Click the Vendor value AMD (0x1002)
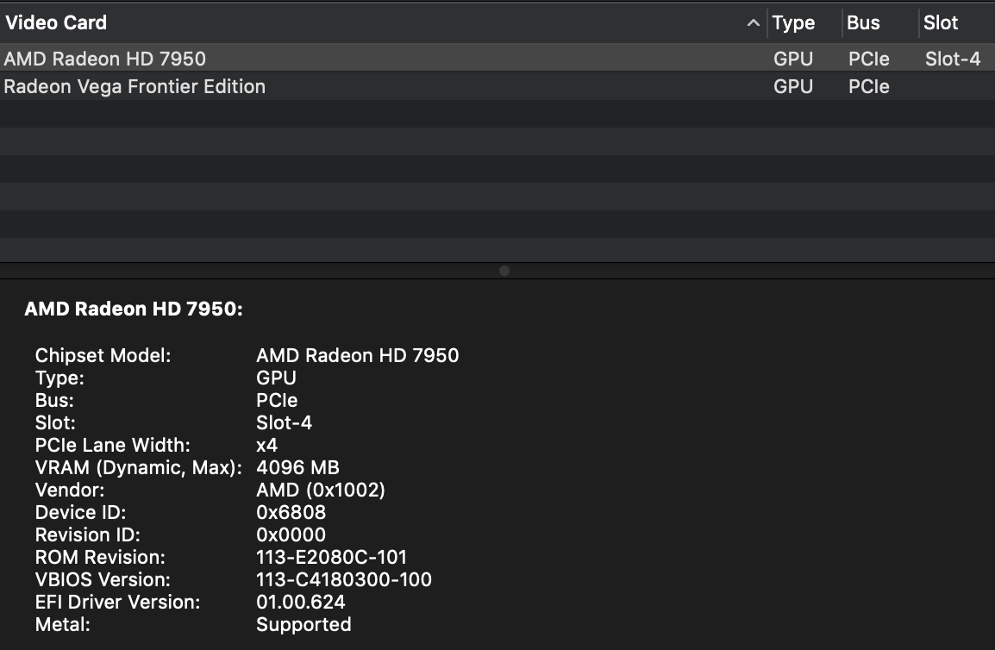The height and width of the screenshot is (650, 995). (321, 490)
